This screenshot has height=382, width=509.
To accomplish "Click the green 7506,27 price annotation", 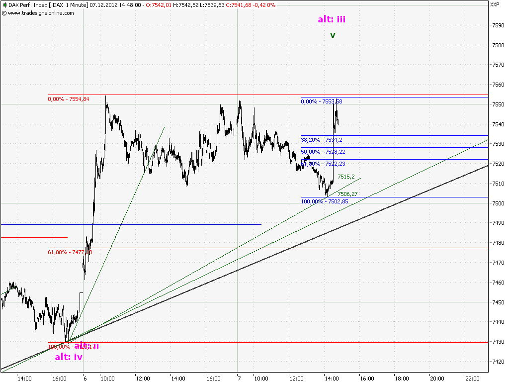I will point(347,194).
